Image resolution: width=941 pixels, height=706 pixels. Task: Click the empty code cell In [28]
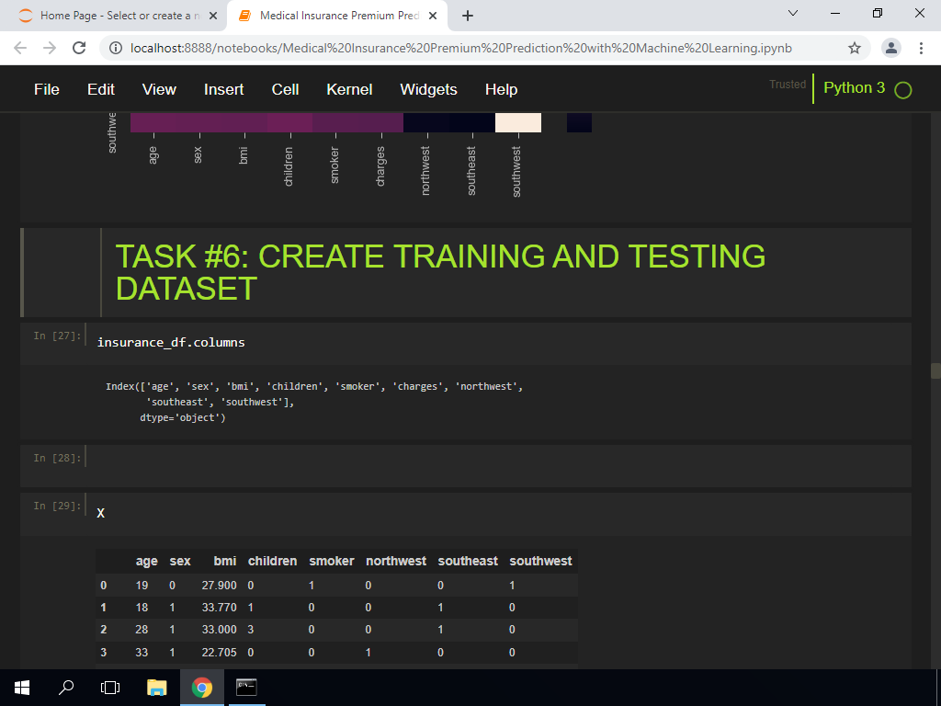pos(502,464)
